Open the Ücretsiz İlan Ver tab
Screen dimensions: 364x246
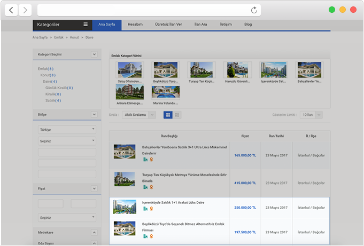168,25
